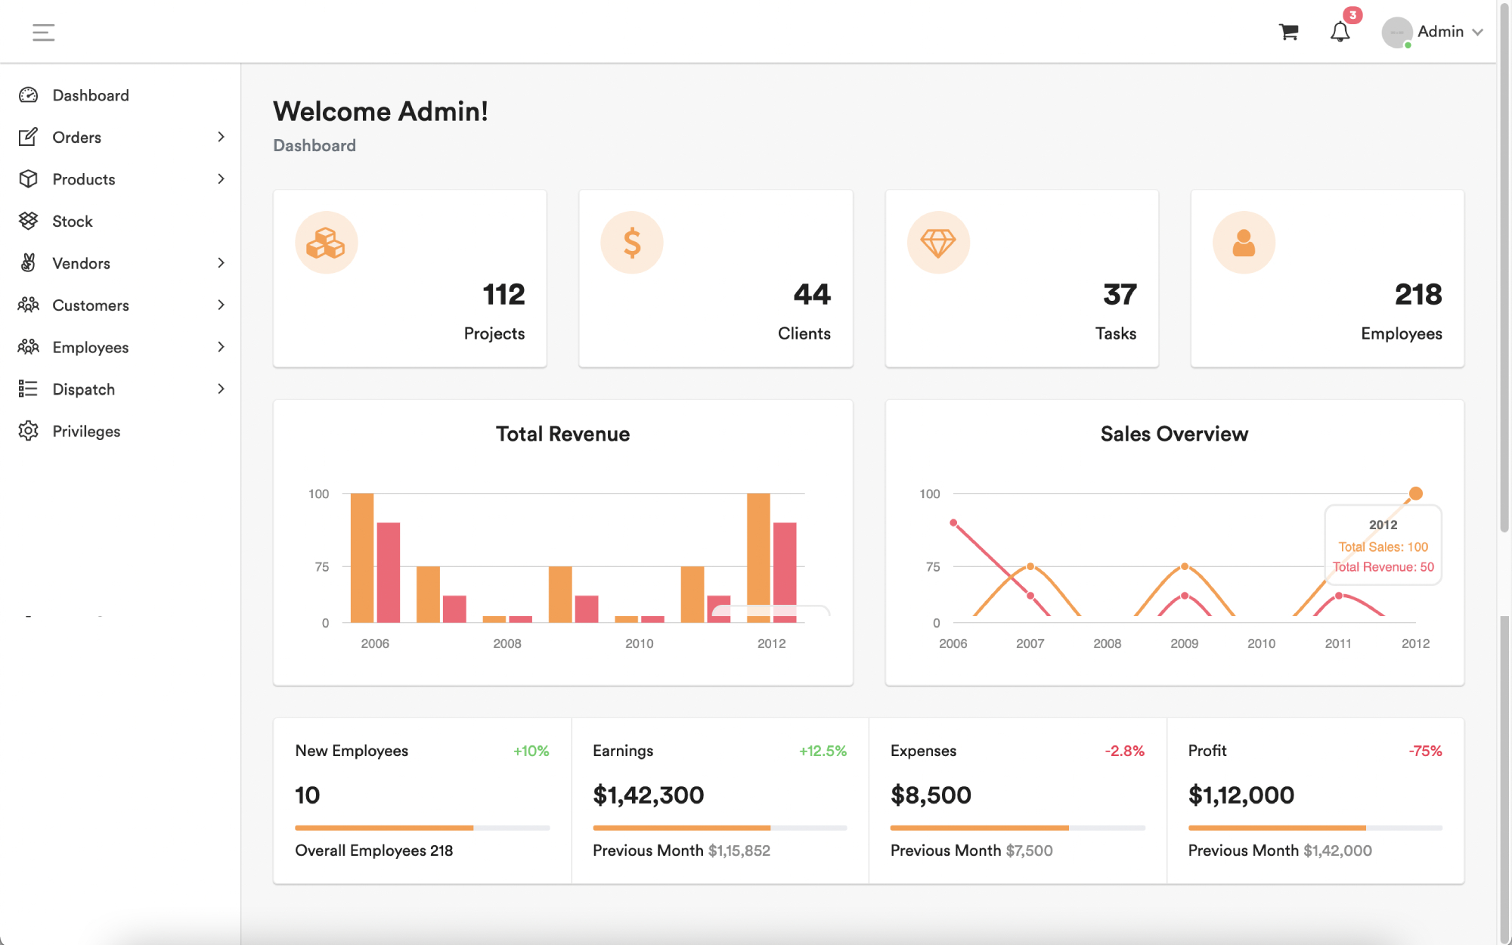Click the Privileges gear icon
The width and height of the screenshot is (1512, 945).
[x=28, y=431]
